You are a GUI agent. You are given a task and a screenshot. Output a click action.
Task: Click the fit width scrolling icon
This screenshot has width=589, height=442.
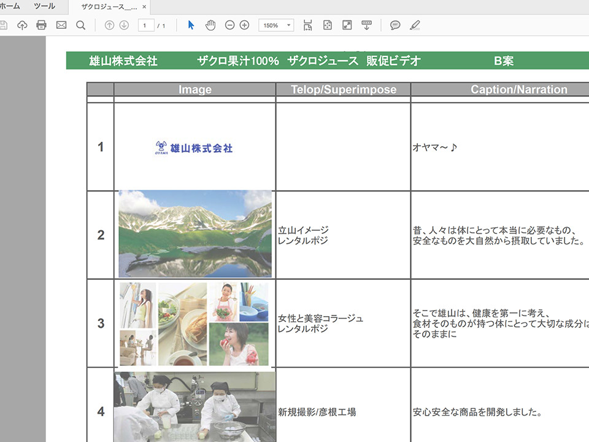[x=307, y=25]
